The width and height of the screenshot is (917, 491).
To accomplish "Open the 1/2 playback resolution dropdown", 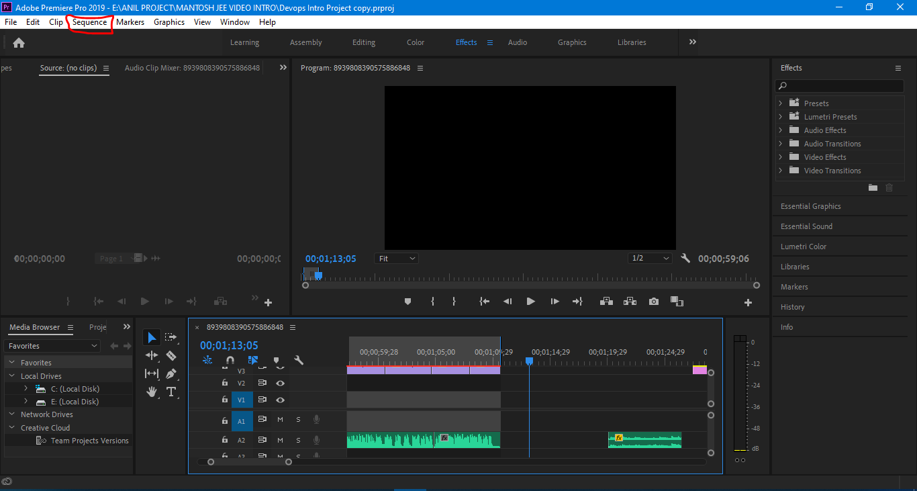I will [x=650, y=259].
